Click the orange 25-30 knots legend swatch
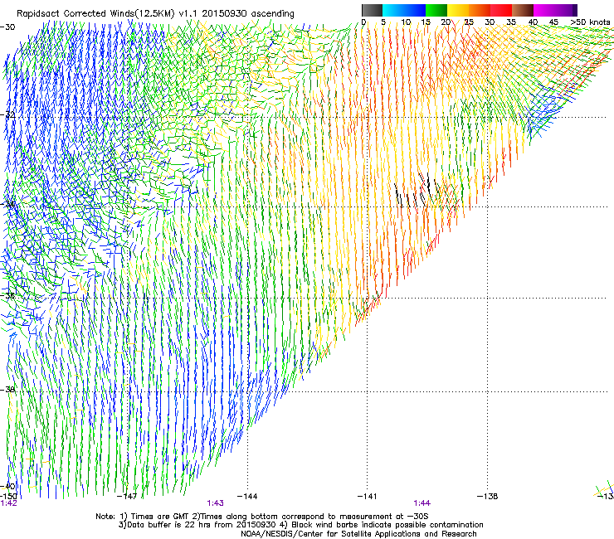This screenshot has width=614, height=539. point(480,10)
